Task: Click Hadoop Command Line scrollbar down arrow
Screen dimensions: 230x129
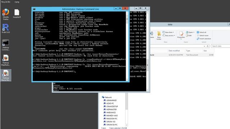Action: [127, 80]
